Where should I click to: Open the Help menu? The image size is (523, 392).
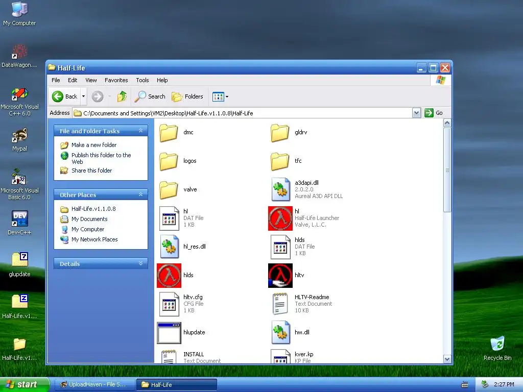pos(162,80)
